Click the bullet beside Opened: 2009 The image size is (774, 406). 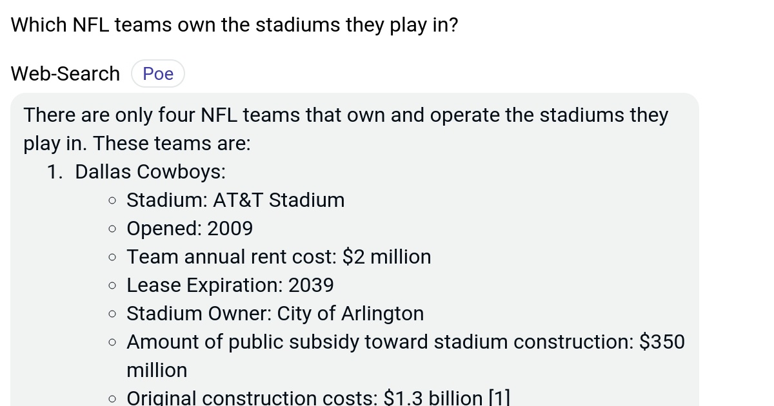pos(112,229)
